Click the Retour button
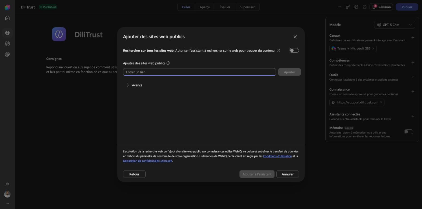 (x=134, y=174)
